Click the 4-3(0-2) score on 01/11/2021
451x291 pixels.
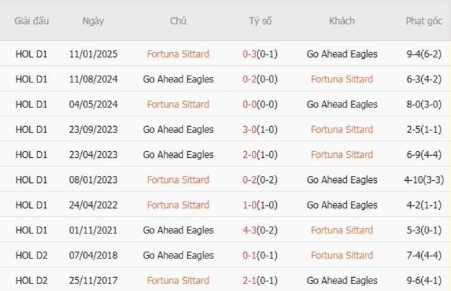pos(260,230)
